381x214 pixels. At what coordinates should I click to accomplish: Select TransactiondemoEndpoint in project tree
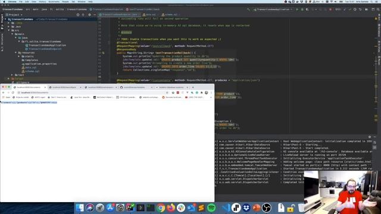tap(45, 49)
